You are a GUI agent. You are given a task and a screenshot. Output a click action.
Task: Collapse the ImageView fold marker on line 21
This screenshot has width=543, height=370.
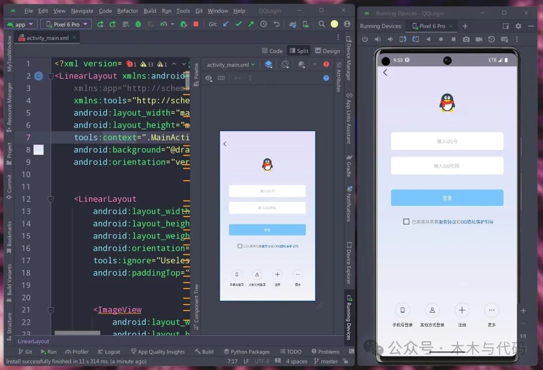[x=51, y=310]
